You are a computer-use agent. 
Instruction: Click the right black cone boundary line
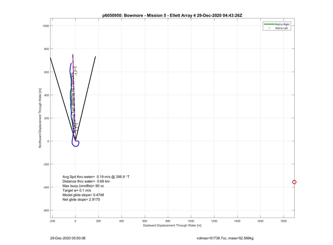[x=85, y=99]
